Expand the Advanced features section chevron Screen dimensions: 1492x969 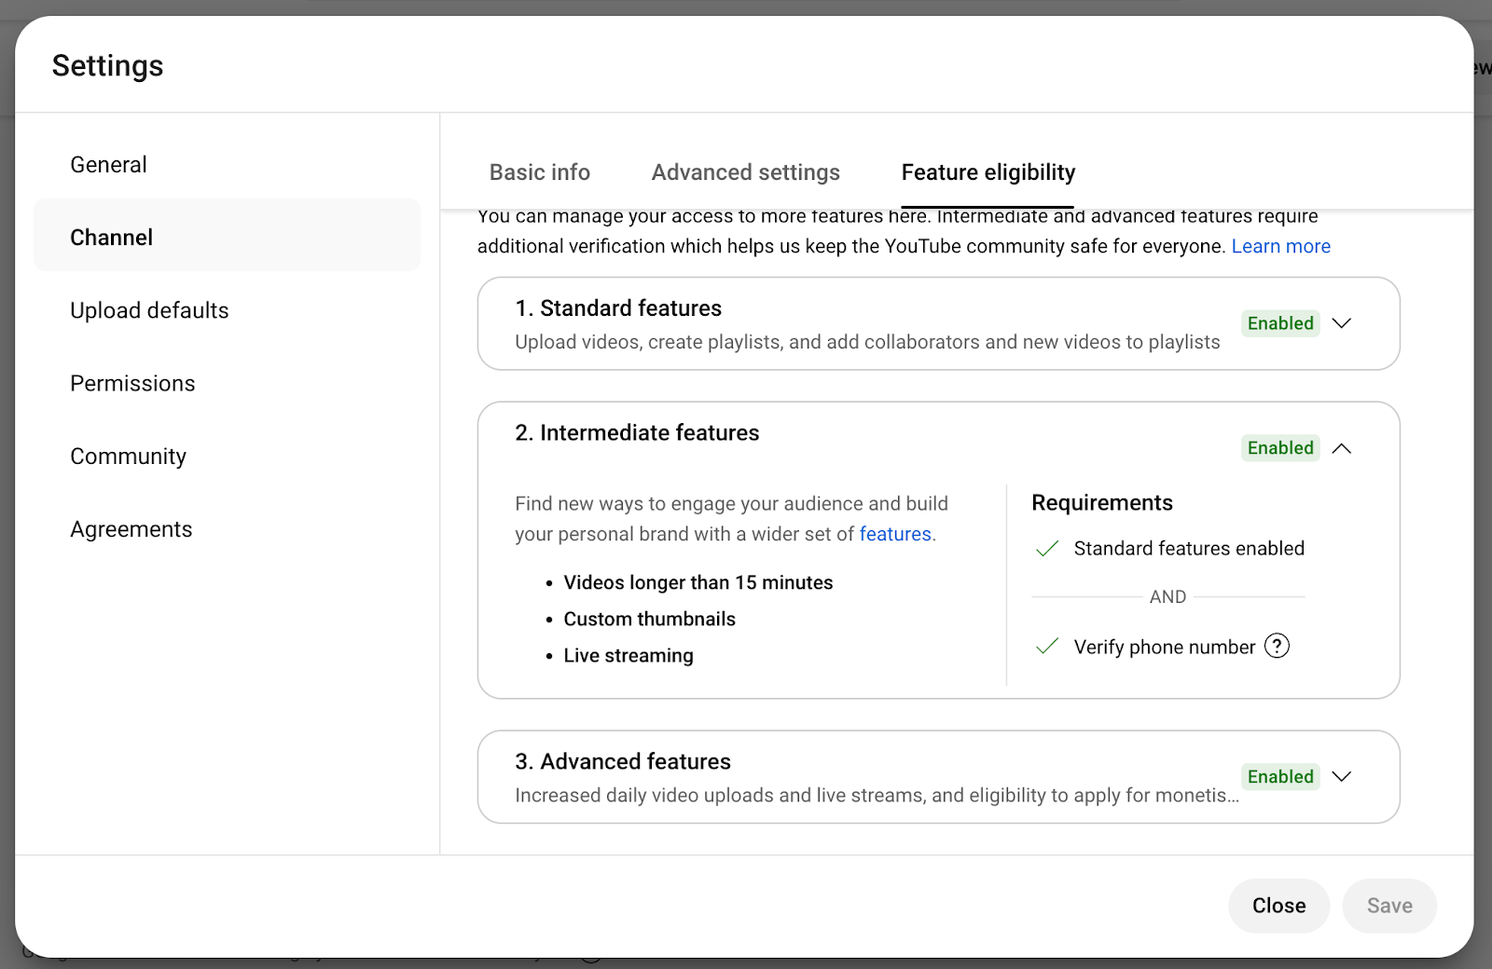(x=1341, y=777)
